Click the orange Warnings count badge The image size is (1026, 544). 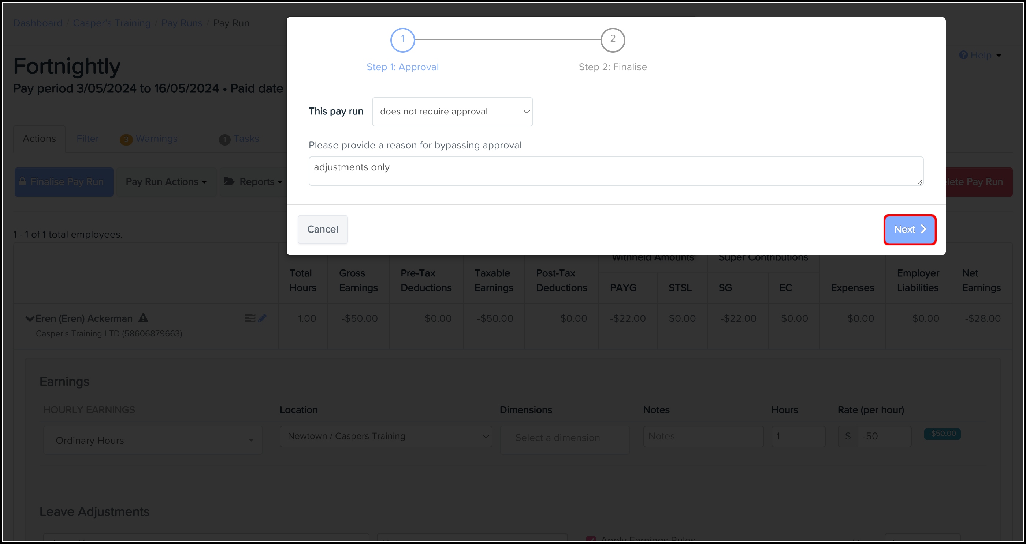click(x=126, y=139)
